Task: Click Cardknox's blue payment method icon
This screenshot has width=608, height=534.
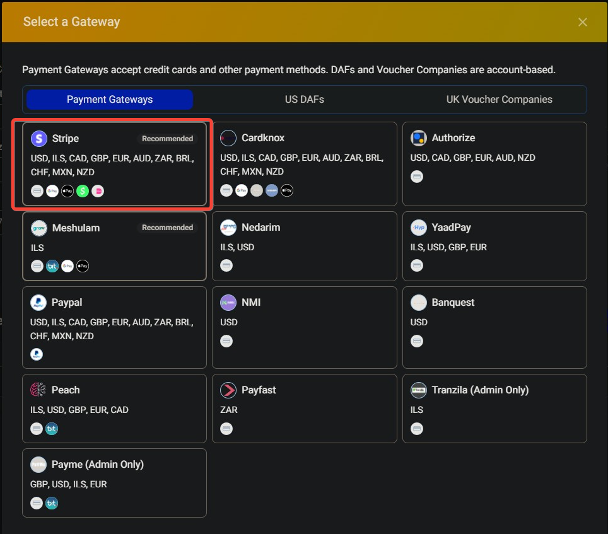Action: click(x=272, y=190)
